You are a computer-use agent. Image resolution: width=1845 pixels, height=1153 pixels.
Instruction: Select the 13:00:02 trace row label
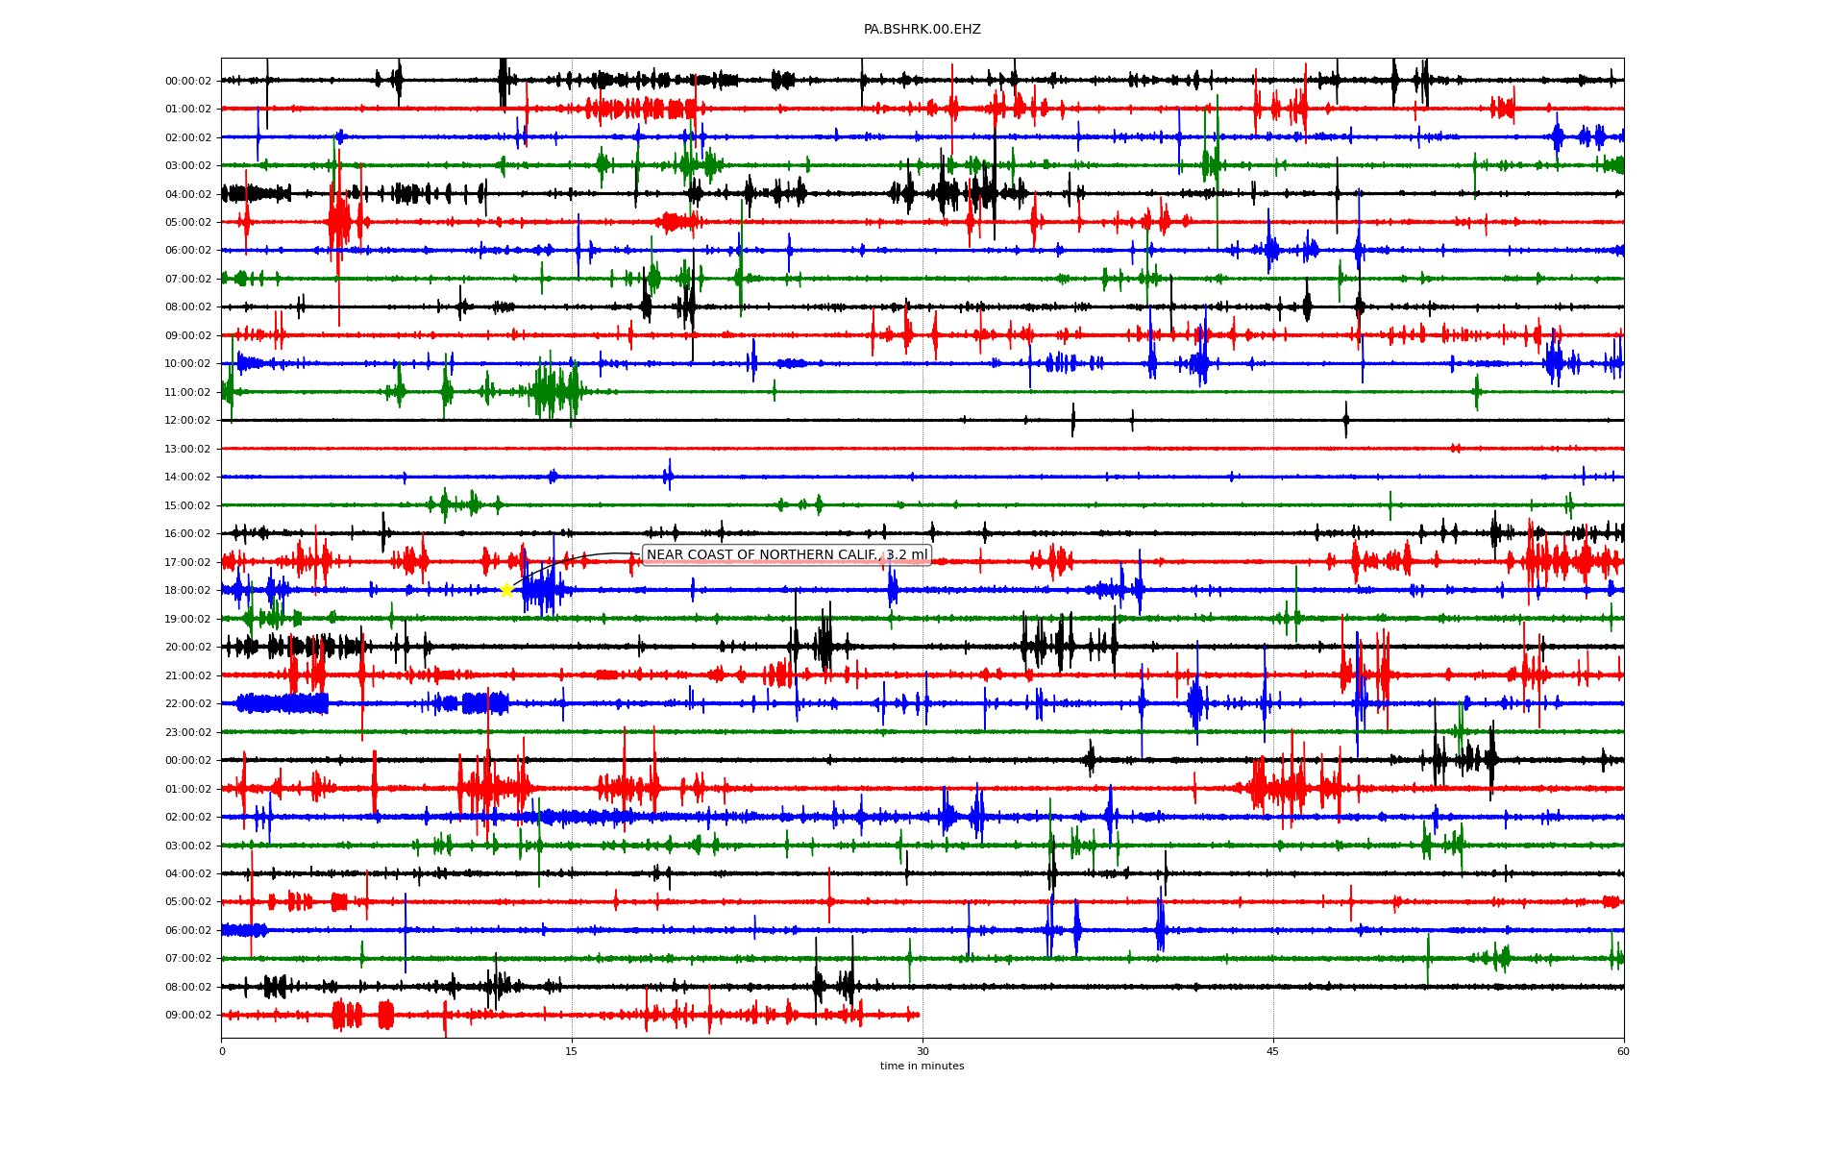tap(188, 449)
